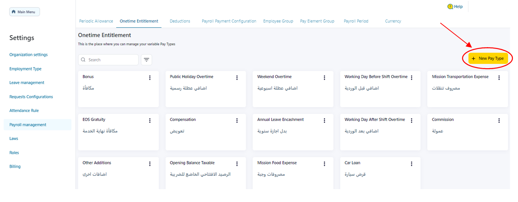
Task: Return to the Main Menu
Action: pos(25,12)
